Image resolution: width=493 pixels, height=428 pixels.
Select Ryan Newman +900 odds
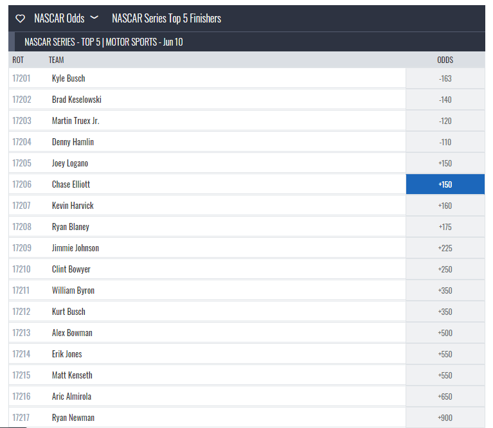[445, 418]
